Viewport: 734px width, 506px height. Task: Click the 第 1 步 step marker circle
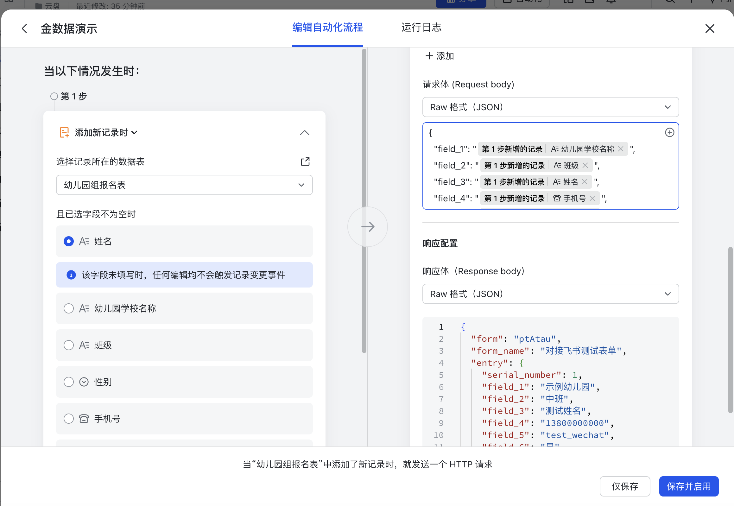[54, 96]
